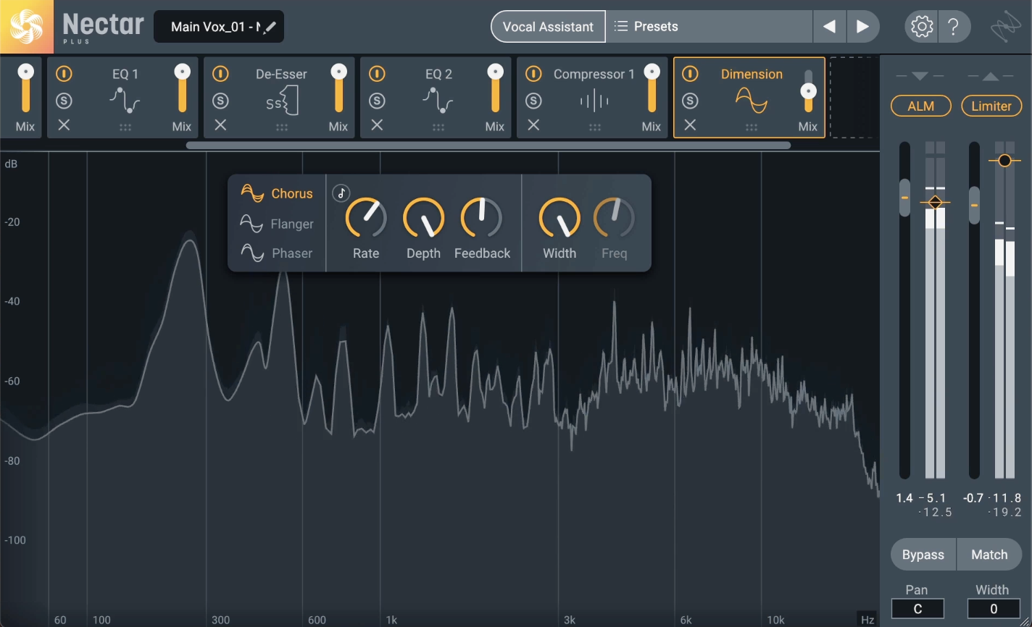The image size is (1032, 627).
Task: Remove the EQ 1 module
Action: click(x=64, y=125)
